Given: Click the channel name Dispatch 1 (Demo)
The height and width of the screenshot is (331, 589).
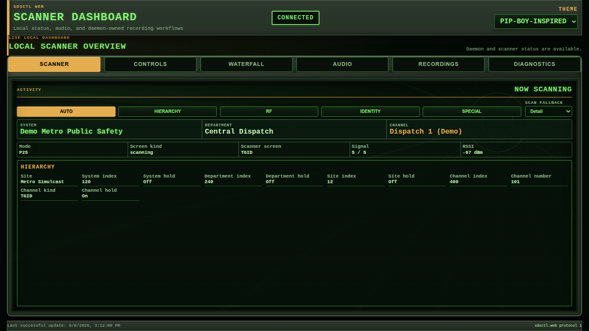Looking at the screenshot, I should tap(426, 131).
